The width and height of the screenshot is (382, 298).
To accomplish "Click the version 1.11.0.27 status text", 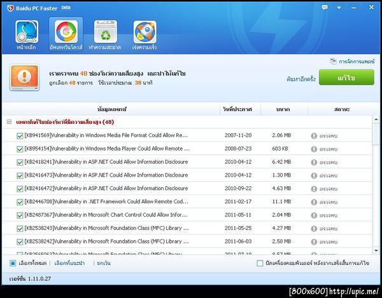I will click(30, 278).
